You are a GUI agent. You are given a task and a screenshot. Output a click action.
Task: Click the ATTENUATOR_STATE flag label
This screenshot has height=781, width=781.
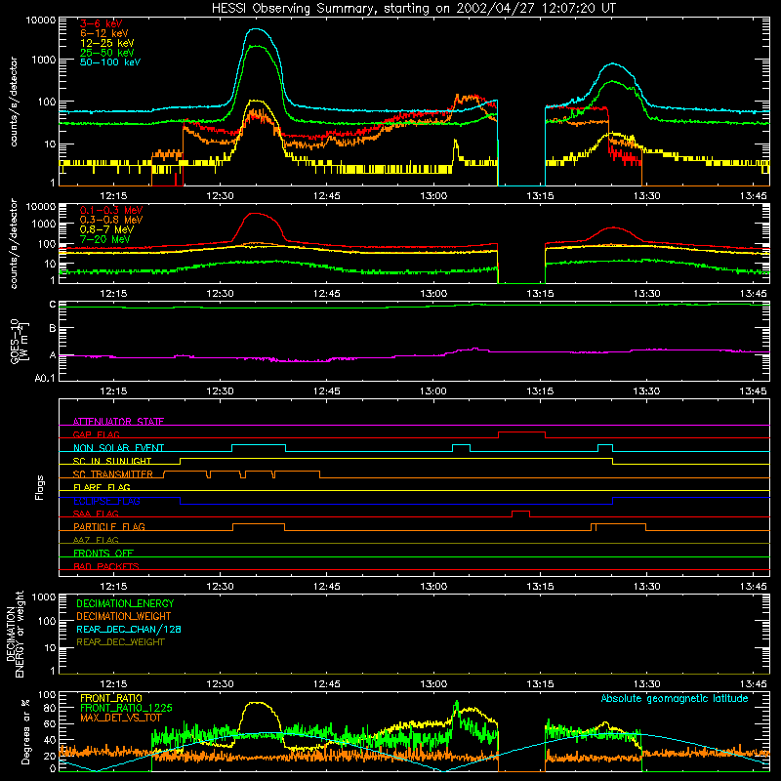pos(118,422)
